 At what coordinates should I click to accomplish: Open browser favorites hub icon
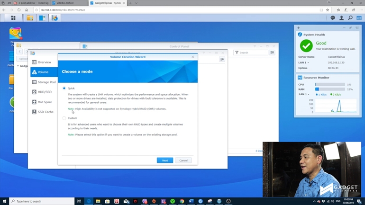pyautogui.click(x=338, y=10)
